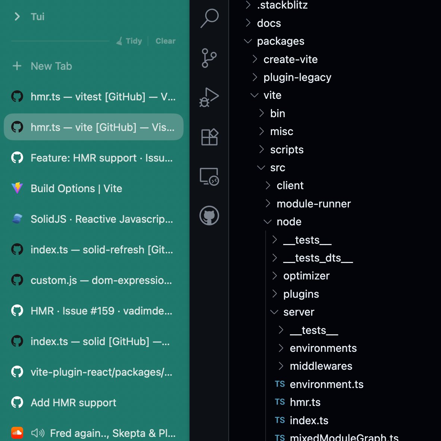Click GitHub favicon of hmr.ts vitest tab

click(17, 97)
